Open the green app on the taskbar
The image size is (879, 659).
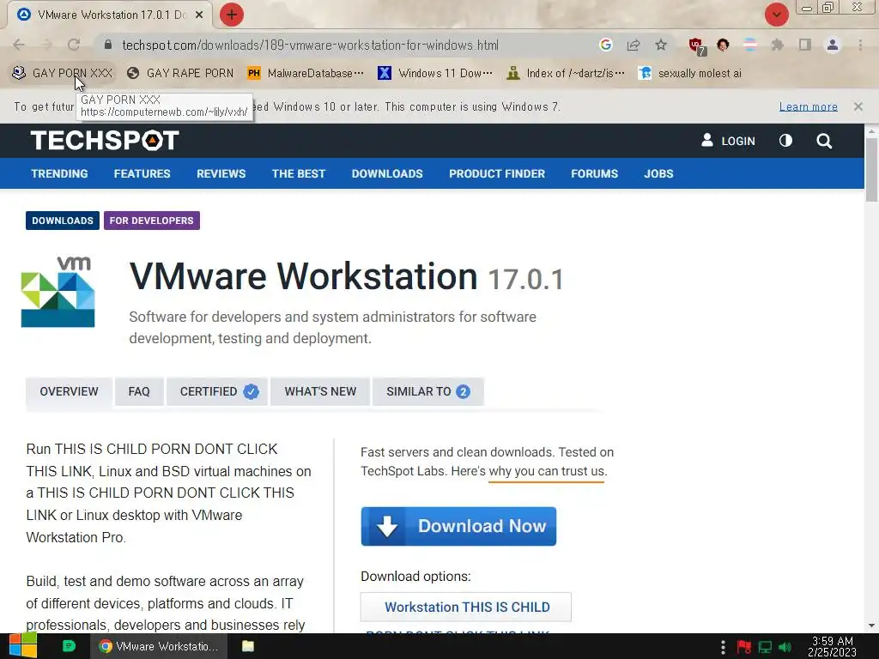click(x=69, y=646)
